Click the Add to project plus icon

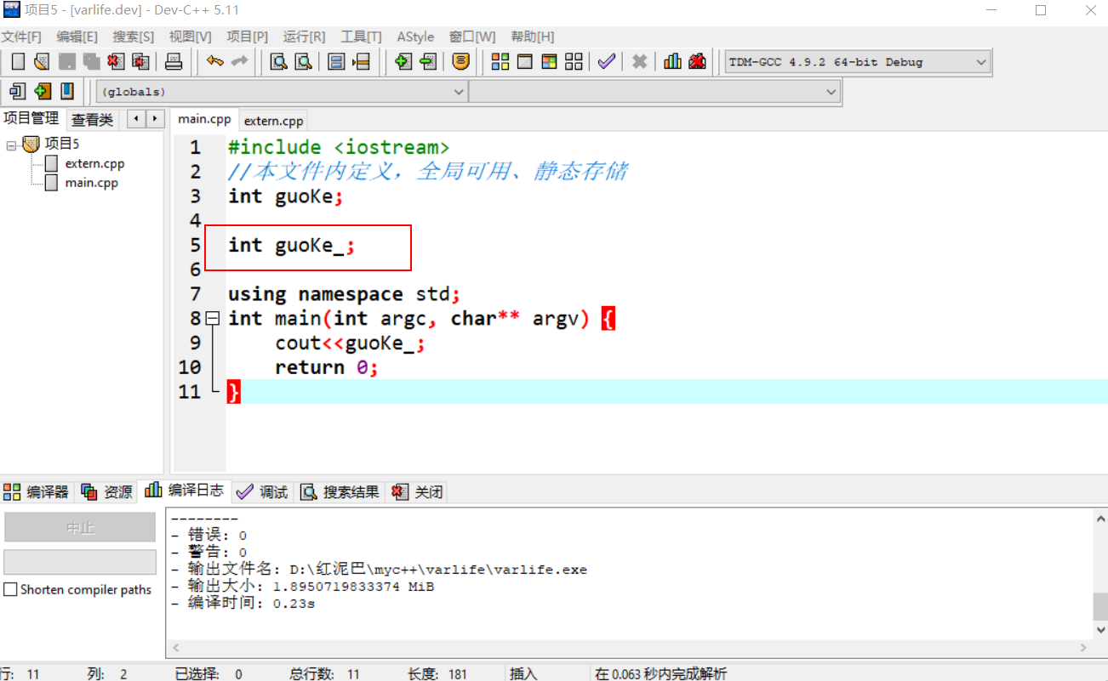coord(403,61)
